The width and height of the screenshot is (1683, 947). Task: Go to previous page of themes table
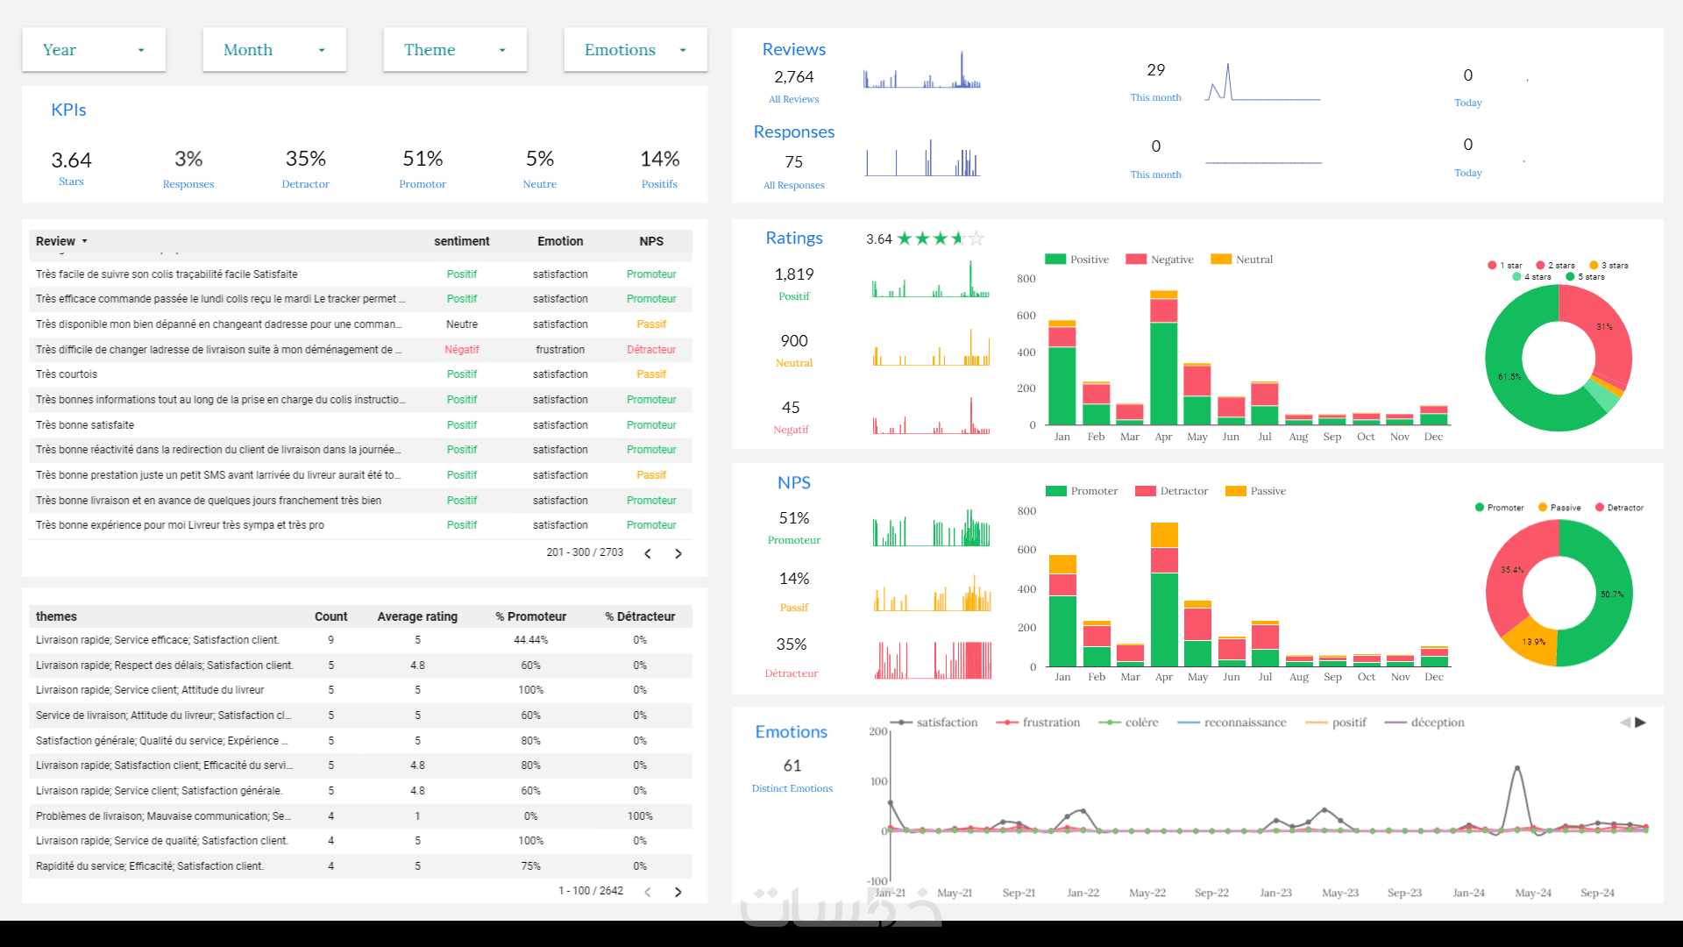coord(648,892)
